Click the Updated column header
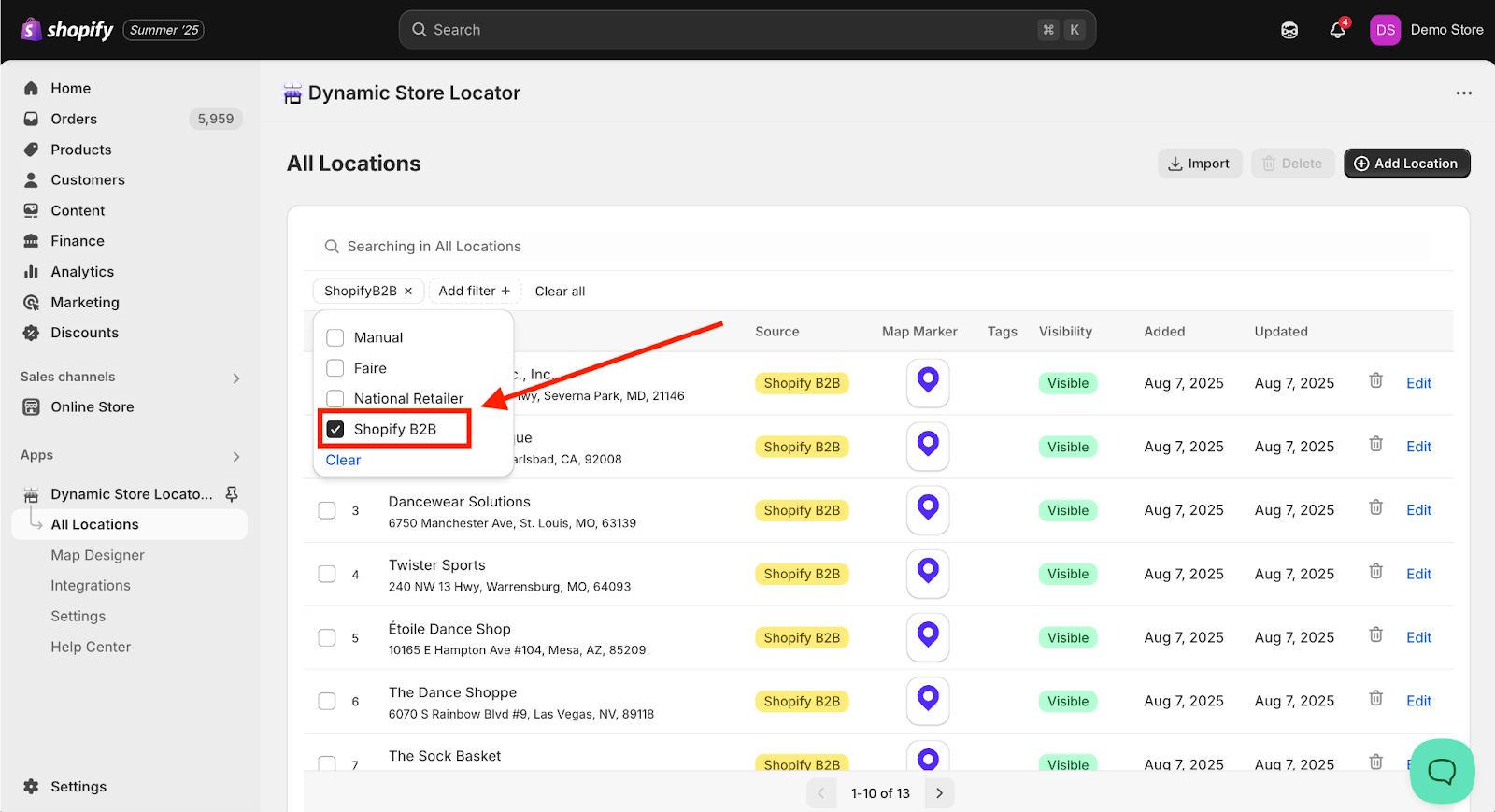Screen dimensions: 1495x812 click(x=1281, y=332)
